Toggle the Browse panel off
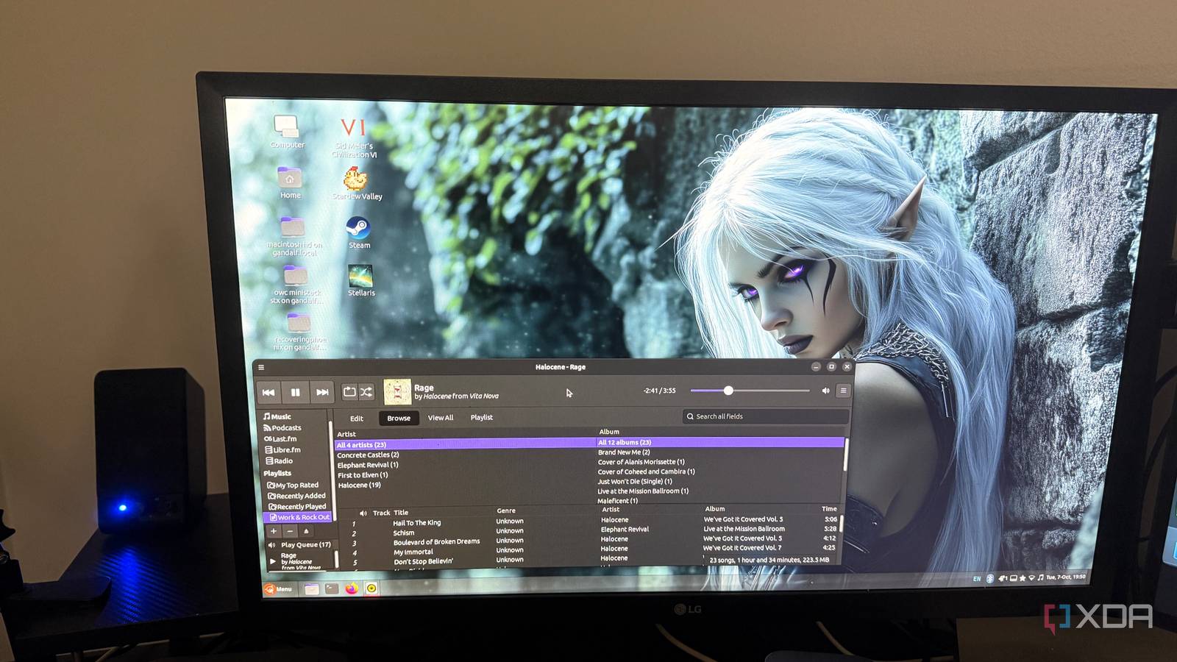Image resolution: width=1177 pixels, height=662 pixels. 399,418
